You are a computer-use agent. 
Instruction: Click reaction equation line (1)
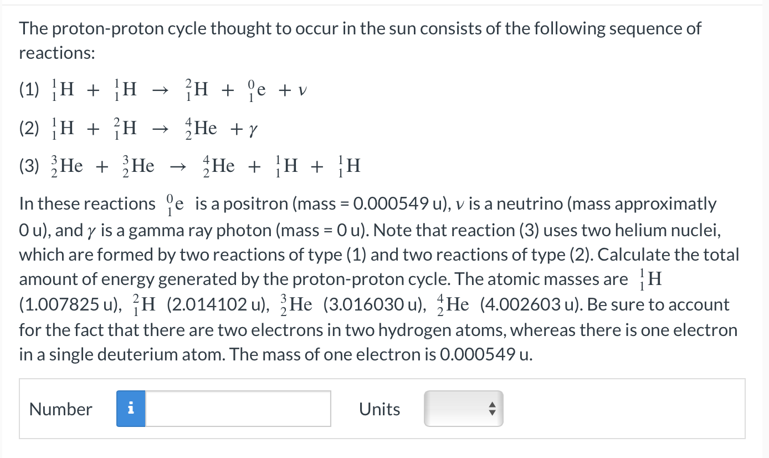[161, 90]
